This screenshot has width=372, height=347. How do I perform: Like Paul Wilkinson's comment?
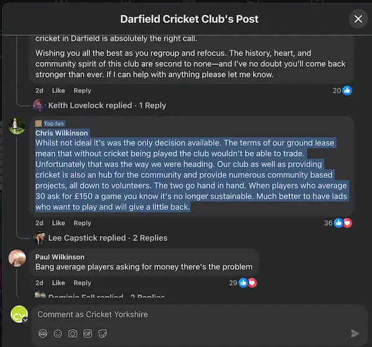click(x=58, y=283)
